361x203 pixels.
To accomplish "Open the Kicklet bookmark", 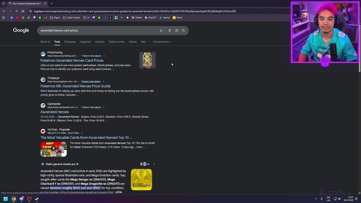I will click(x=137, y=17).
